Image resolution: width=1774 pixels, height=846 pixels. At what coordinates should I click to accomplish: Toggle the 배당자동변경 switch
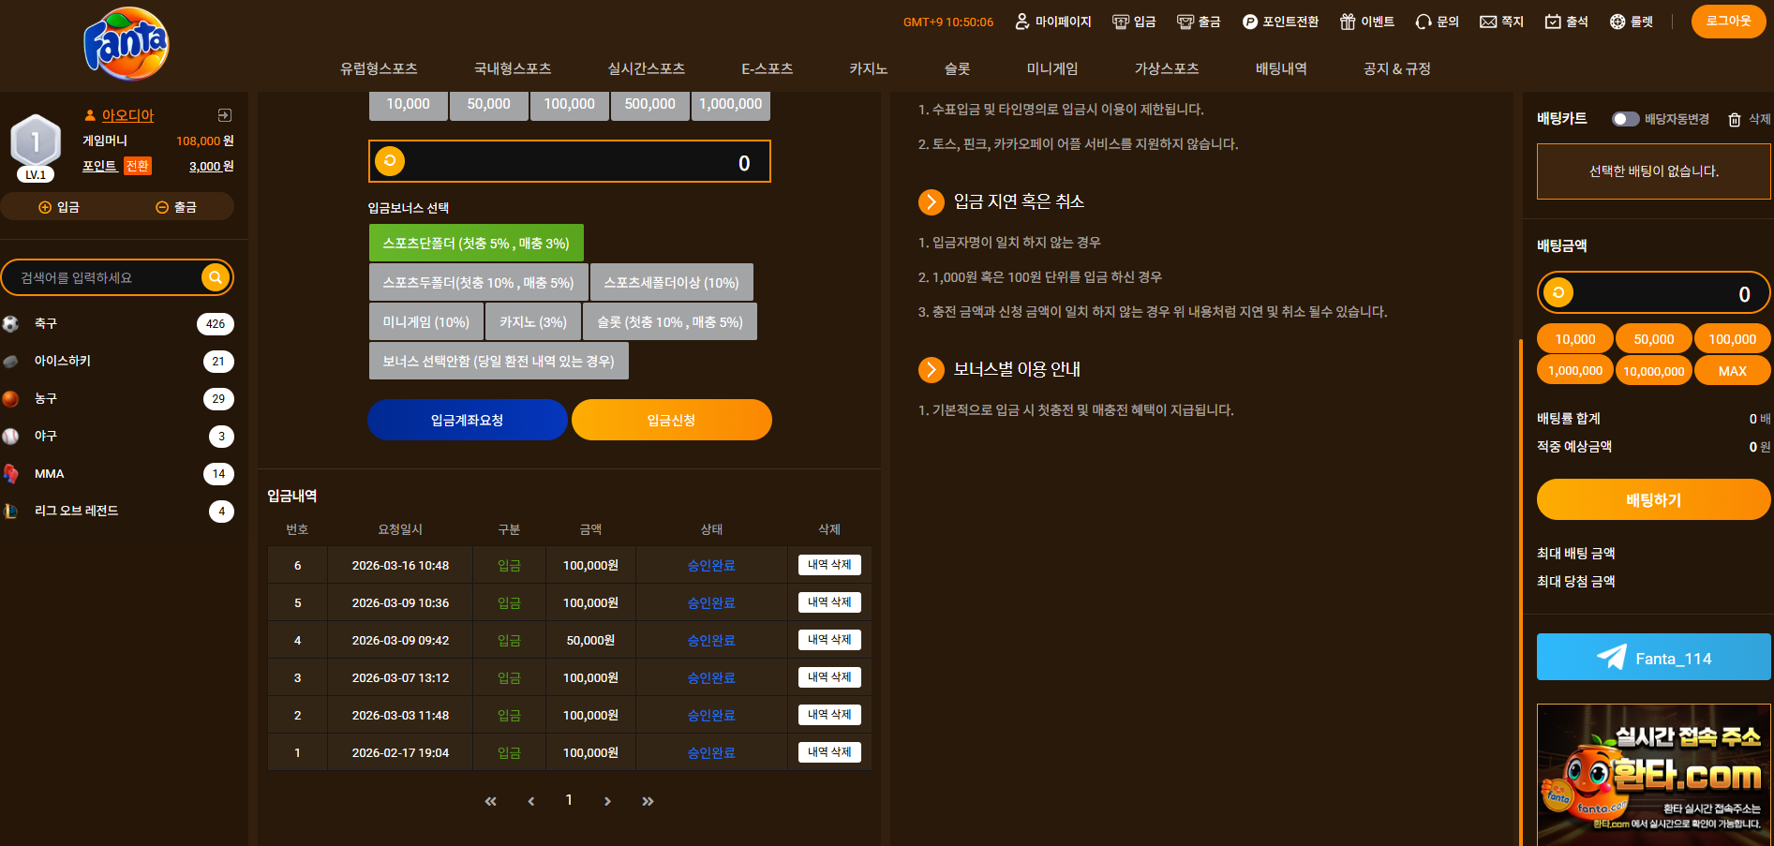coord(1626,119)
